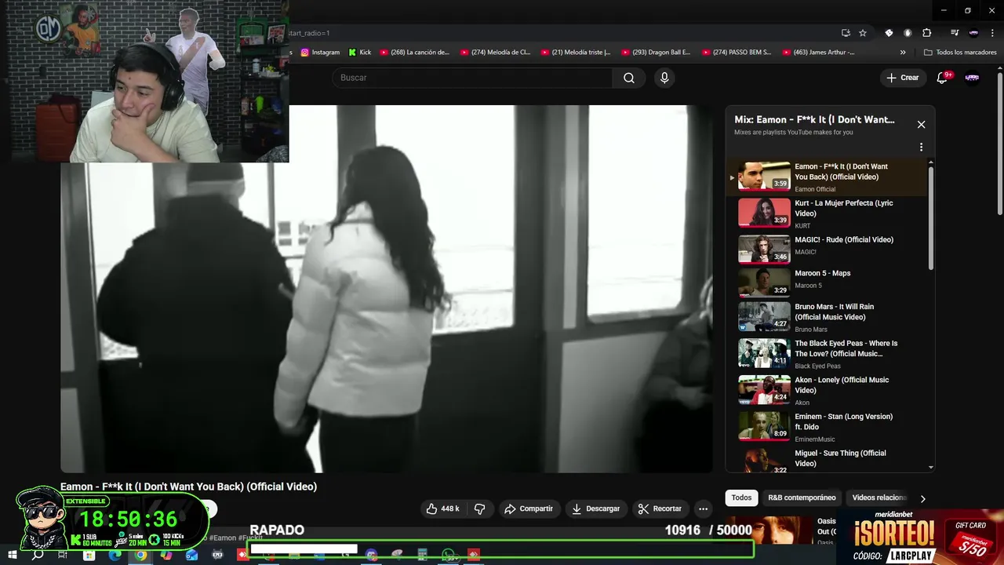Open the Melodía triste bookmark
1004x565 pixels.
coord(576,53)
